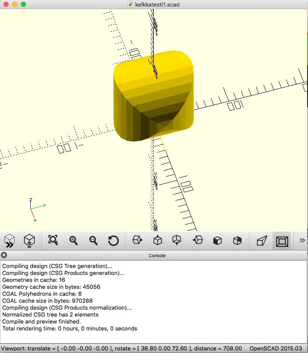Toggle Orthogonal projection button

click(x=282, y=241)
